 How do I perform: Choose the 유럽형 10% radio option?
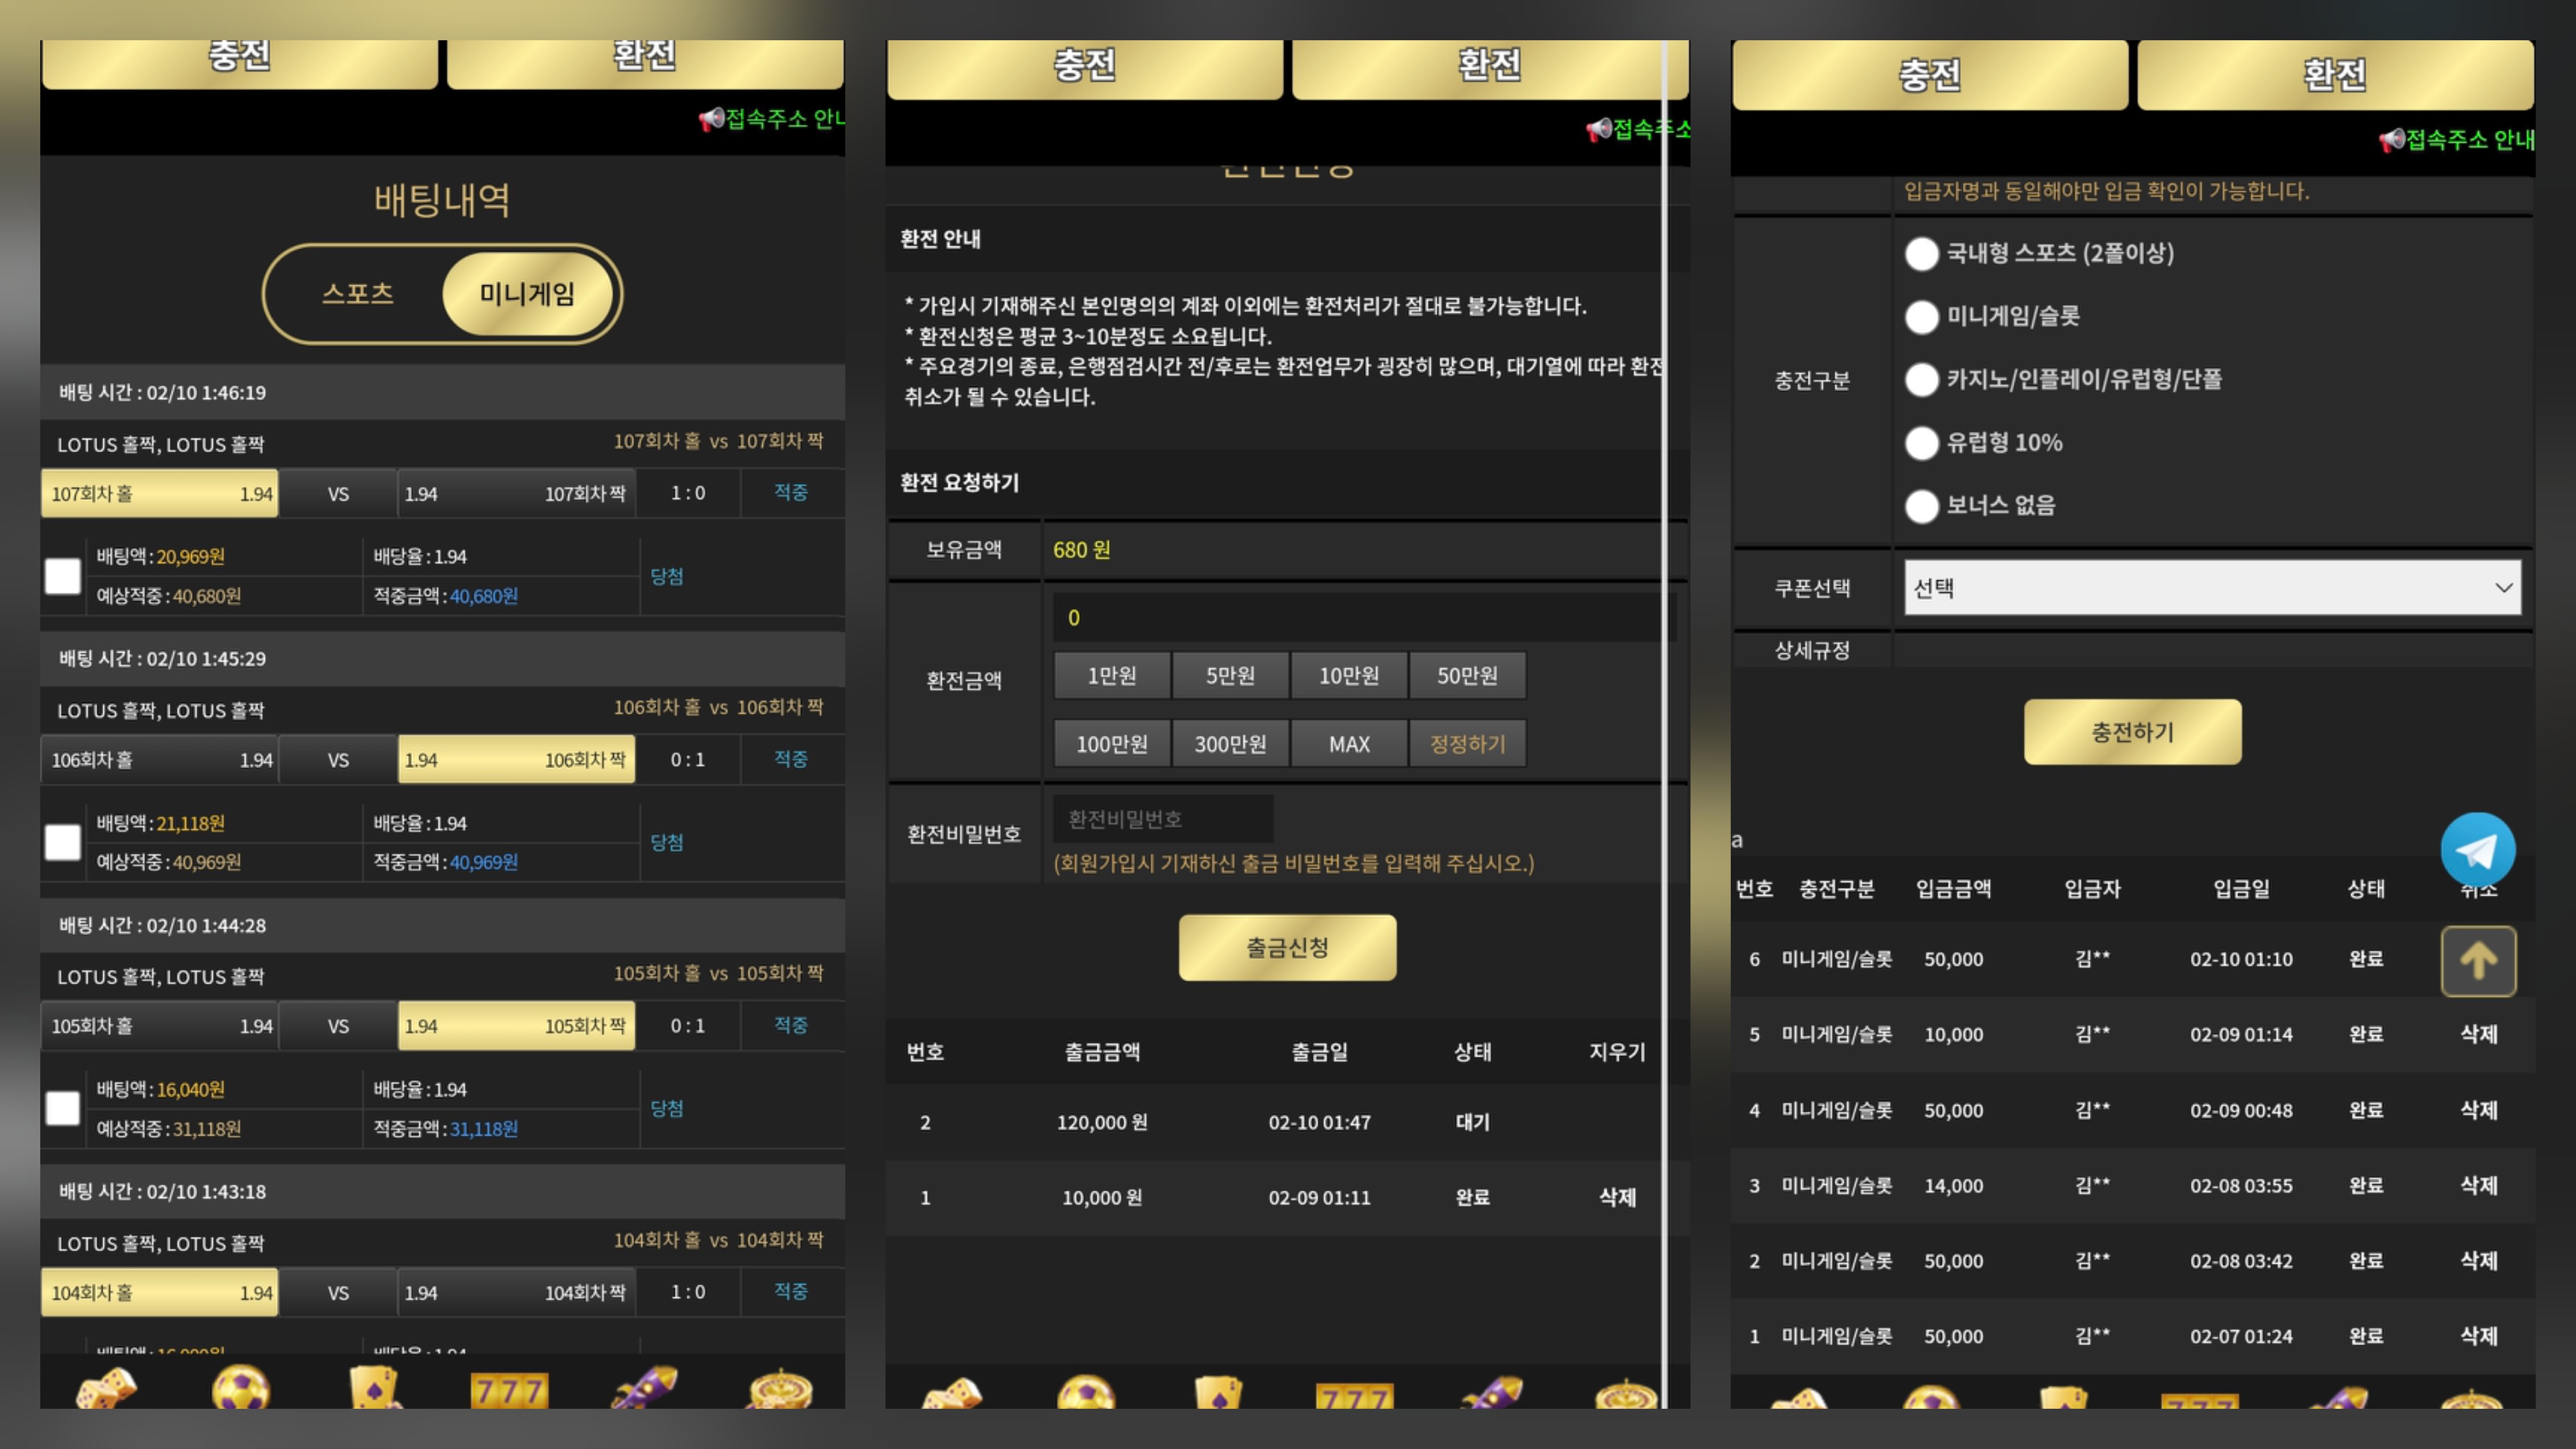1921,443
